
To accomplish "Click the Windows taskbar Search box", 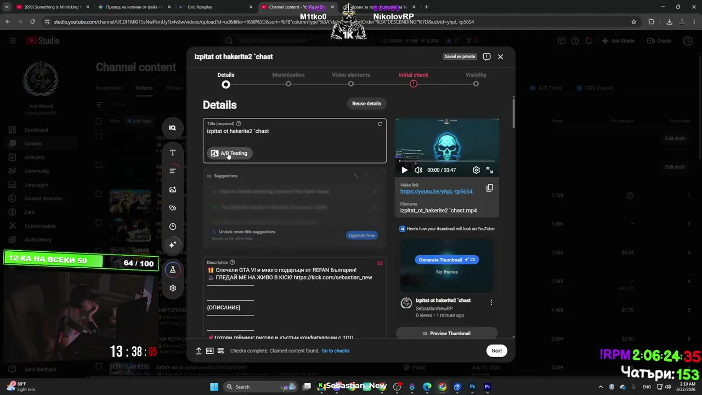I will click(x=262, y=387).
